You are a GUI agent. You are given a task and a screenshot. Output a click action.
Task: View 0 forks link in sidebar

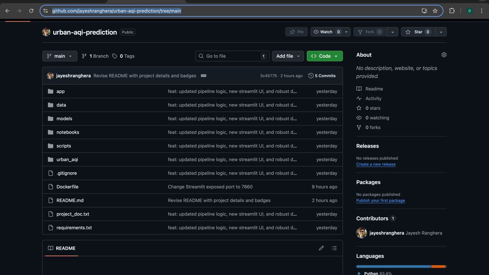click(x=368, y=128)
